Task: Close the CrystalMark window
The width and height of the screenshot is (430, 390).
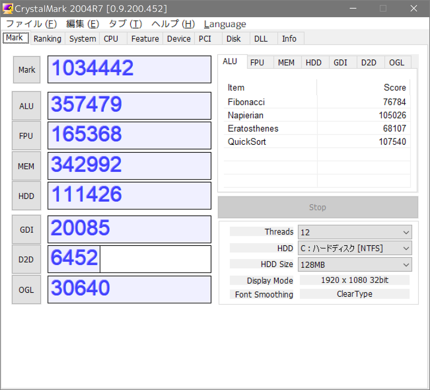Action: (414, 8)
